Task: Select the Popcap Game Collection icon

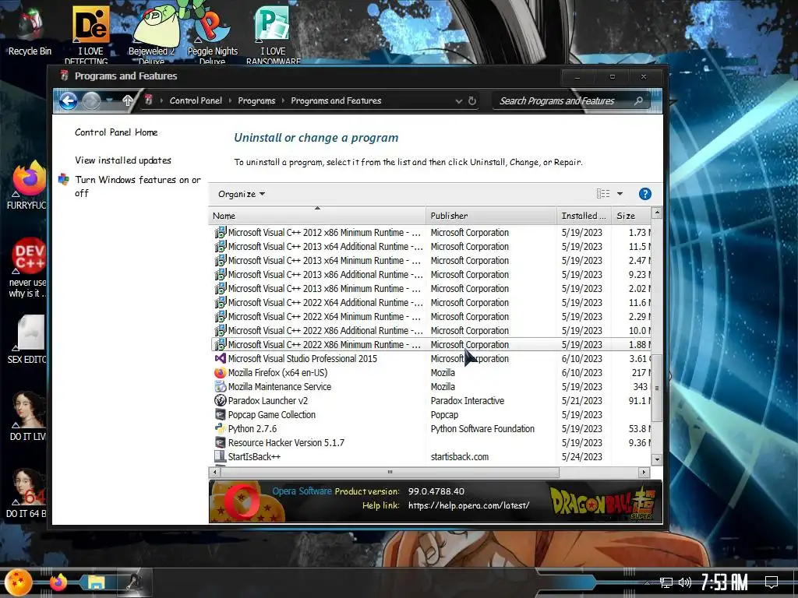Action: click(x=220, y=415)
